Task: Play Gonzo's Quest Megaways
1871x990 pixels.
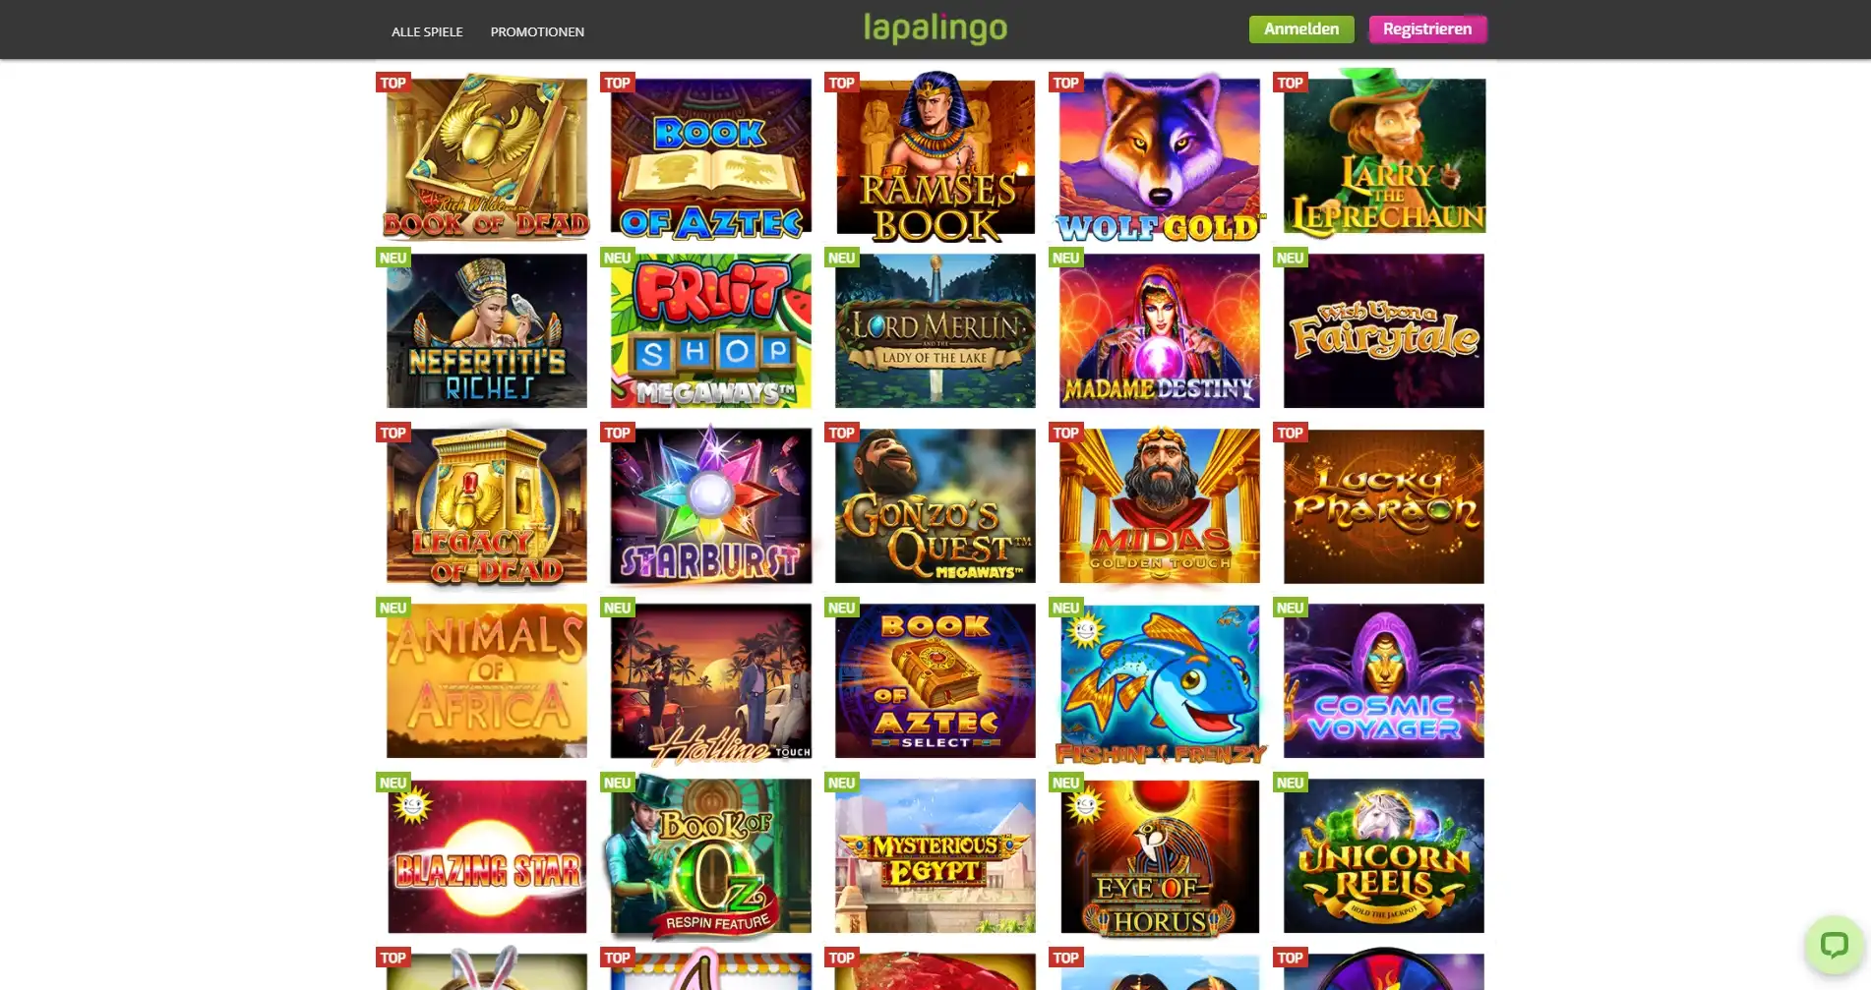Action: click(935, 506)
